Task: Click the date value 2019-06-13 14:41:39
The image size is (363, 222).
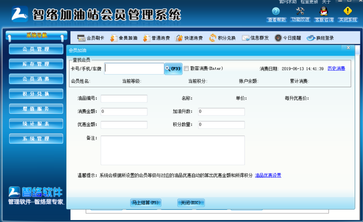Action: (303, 69)
